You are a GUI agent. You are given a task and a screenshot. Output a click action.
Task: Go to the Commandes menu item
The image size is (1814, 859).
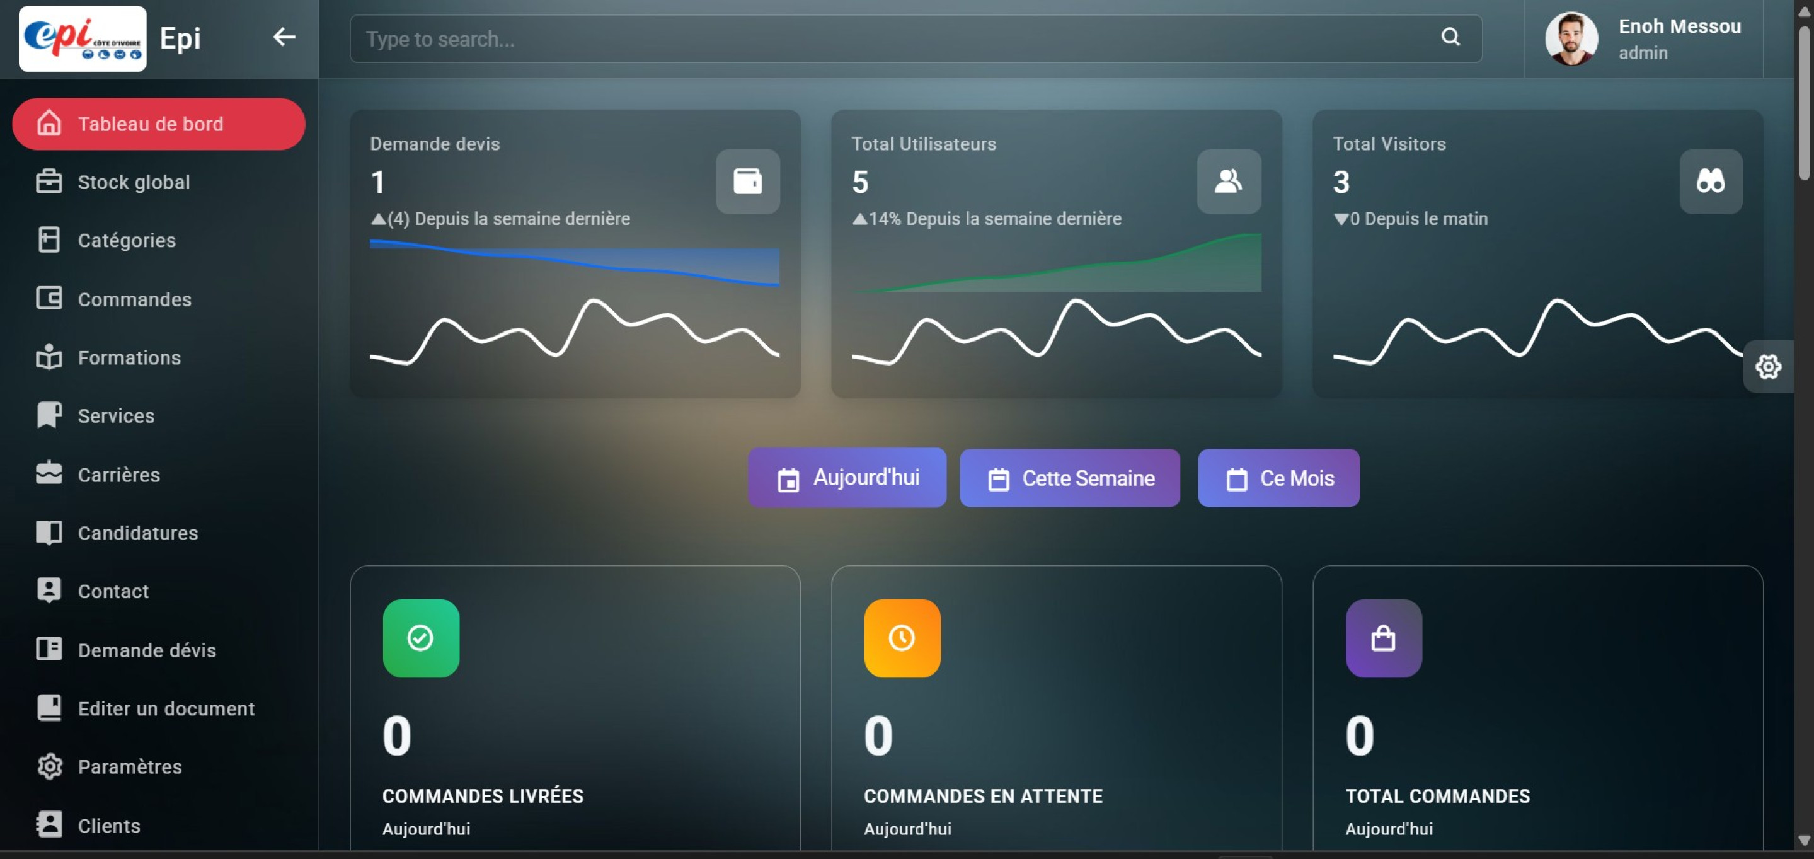[134, 299]
